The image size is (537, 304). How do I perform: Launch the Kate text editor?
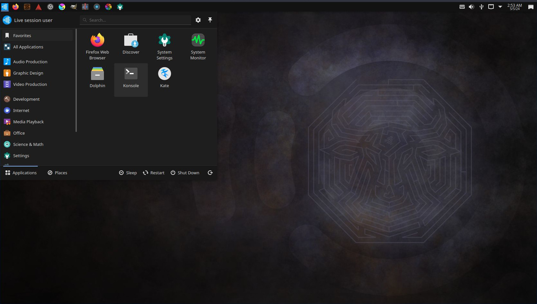[164, 78]
